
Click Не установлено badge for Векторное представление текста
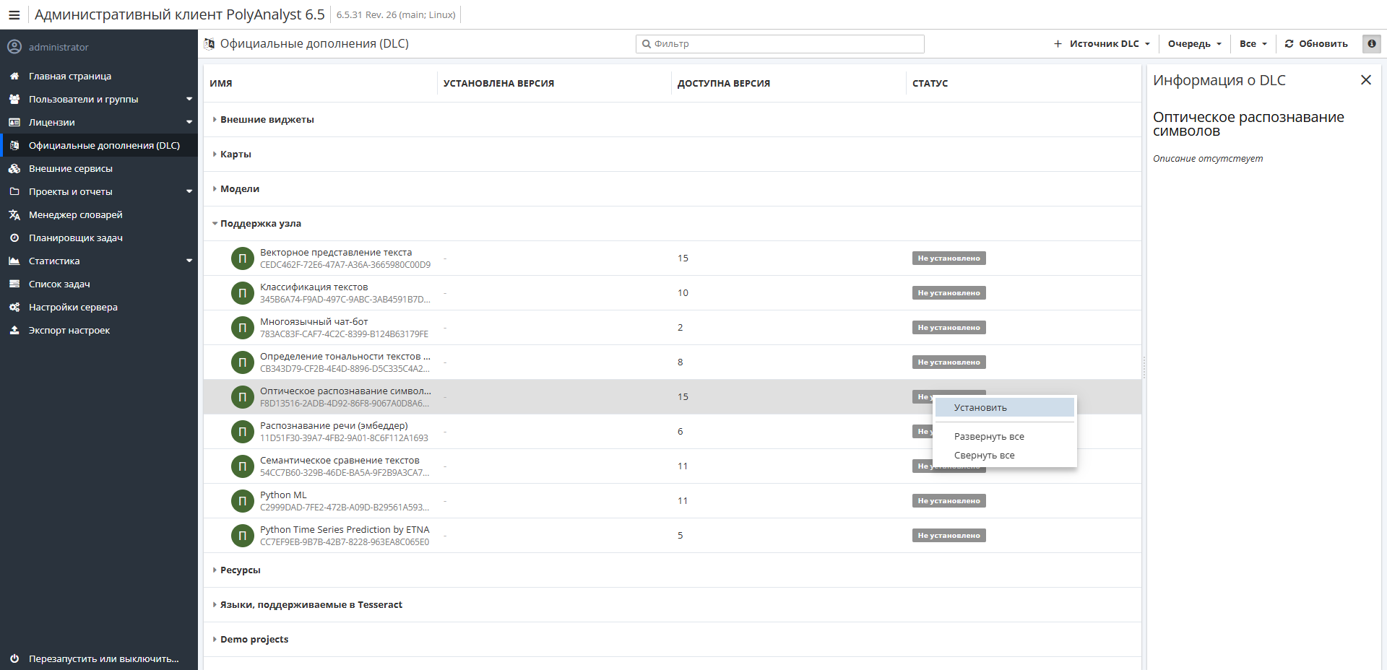tap(949, 258)
